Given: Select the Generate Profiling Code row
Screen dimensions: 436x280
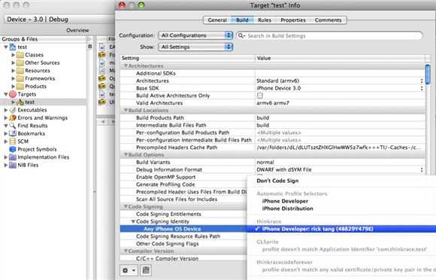Looking at the screenshot, I should coord(183,184).
